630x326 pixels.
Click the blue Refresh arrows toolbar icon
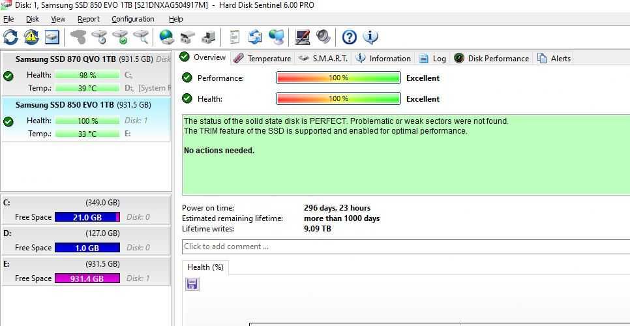[x=10, y=37]
